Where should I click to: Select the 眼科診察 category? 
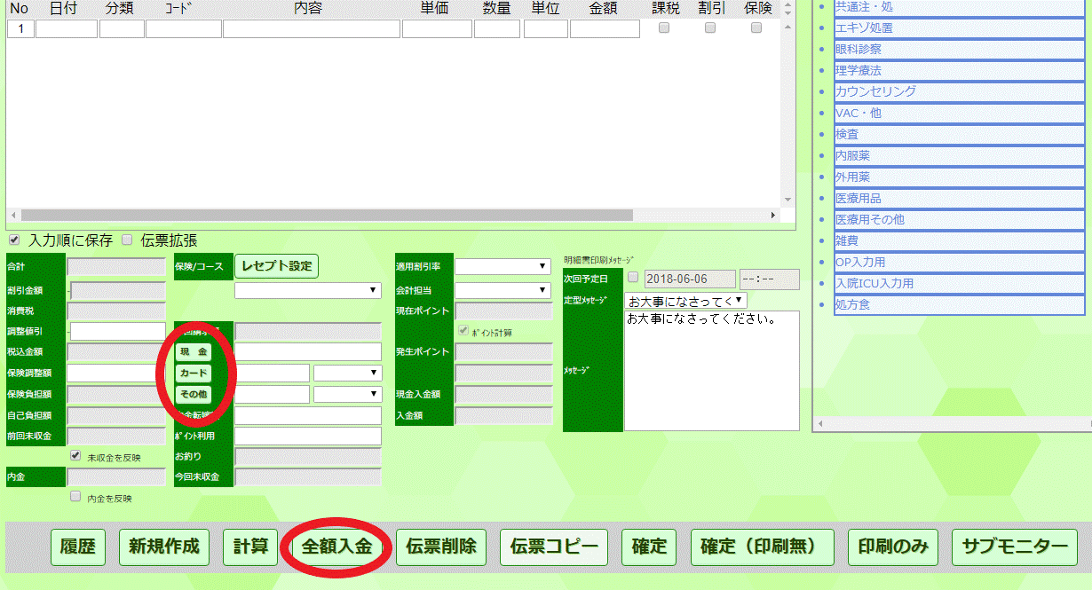click(x=960, y=49)
